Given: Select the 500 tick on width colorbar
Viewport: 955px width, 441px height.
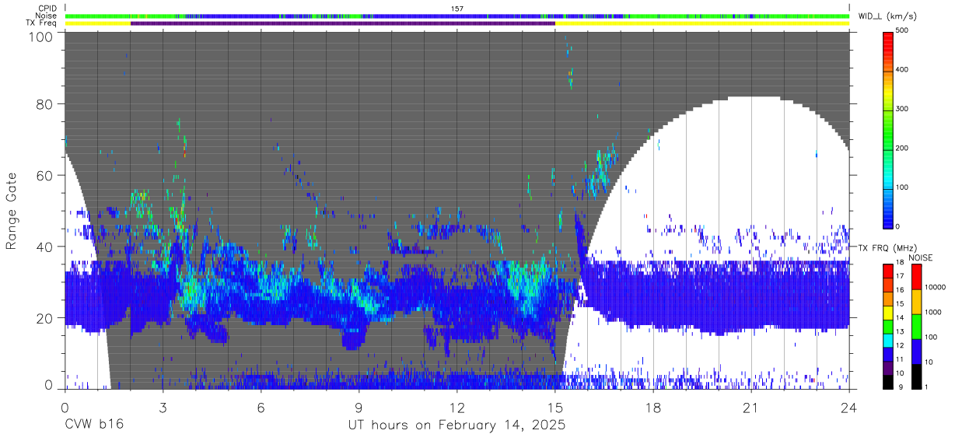Looking at the screenshot, I should click(x=902, y=31).
